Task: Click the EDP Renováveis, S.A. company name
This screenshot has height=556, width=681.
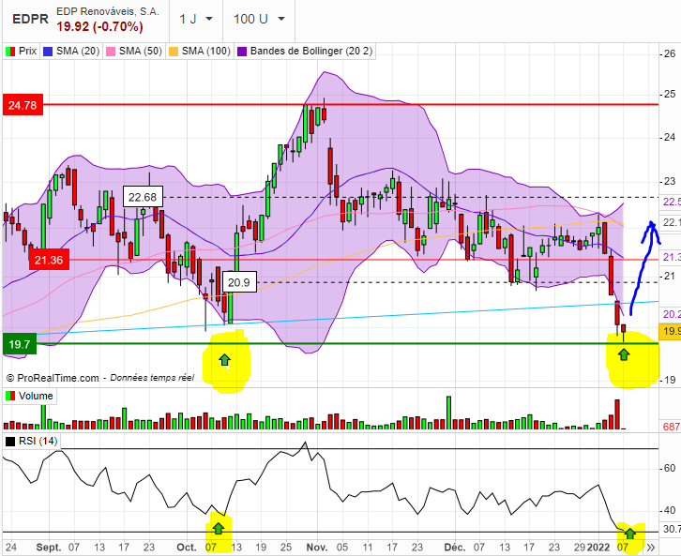Action: pos(108,11)
